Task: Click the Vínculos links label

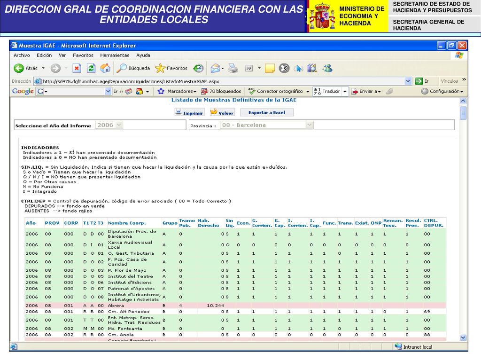Action: [x=450, y=81]
